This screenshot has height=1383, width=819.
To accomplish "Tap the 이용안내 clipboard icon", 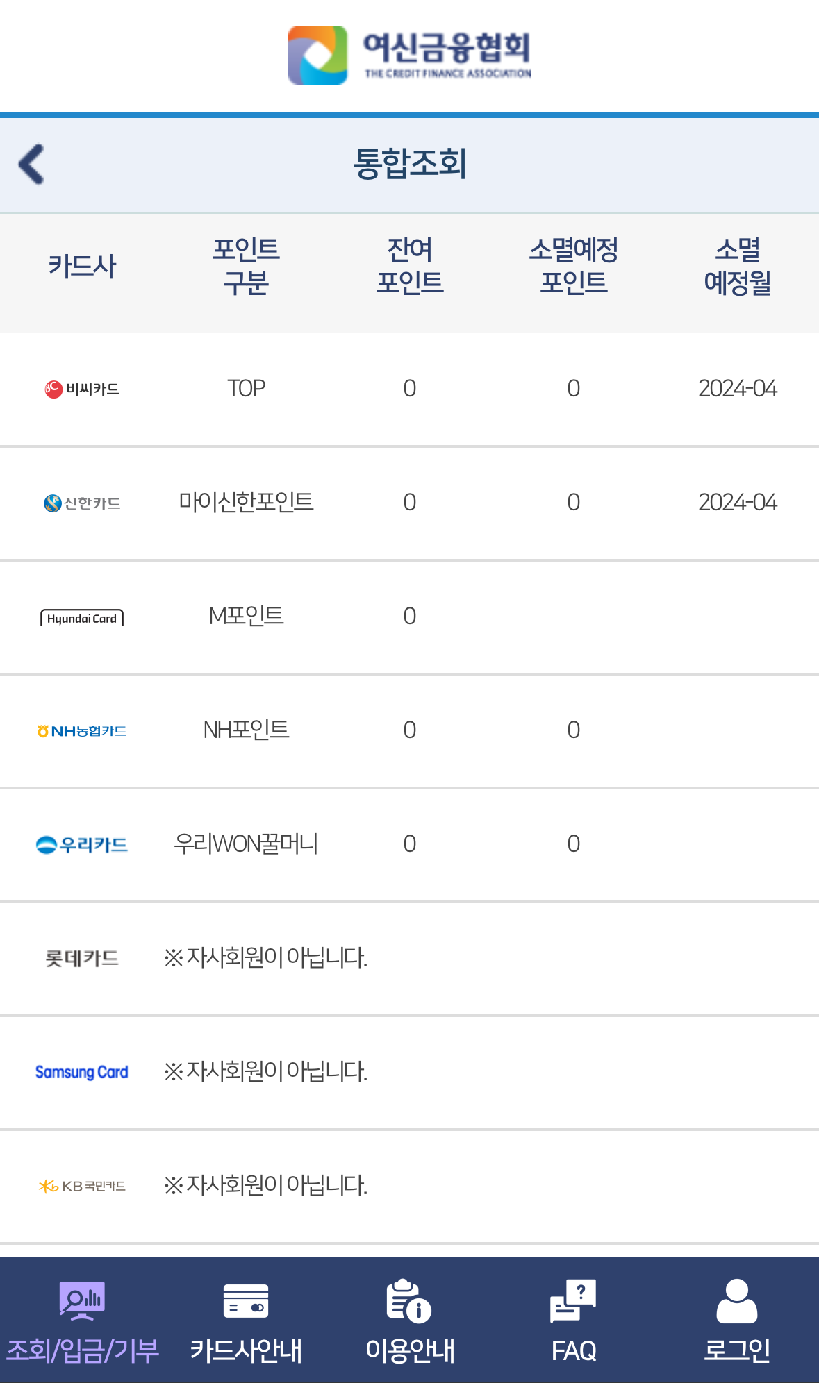I will tap(409, 1300).
